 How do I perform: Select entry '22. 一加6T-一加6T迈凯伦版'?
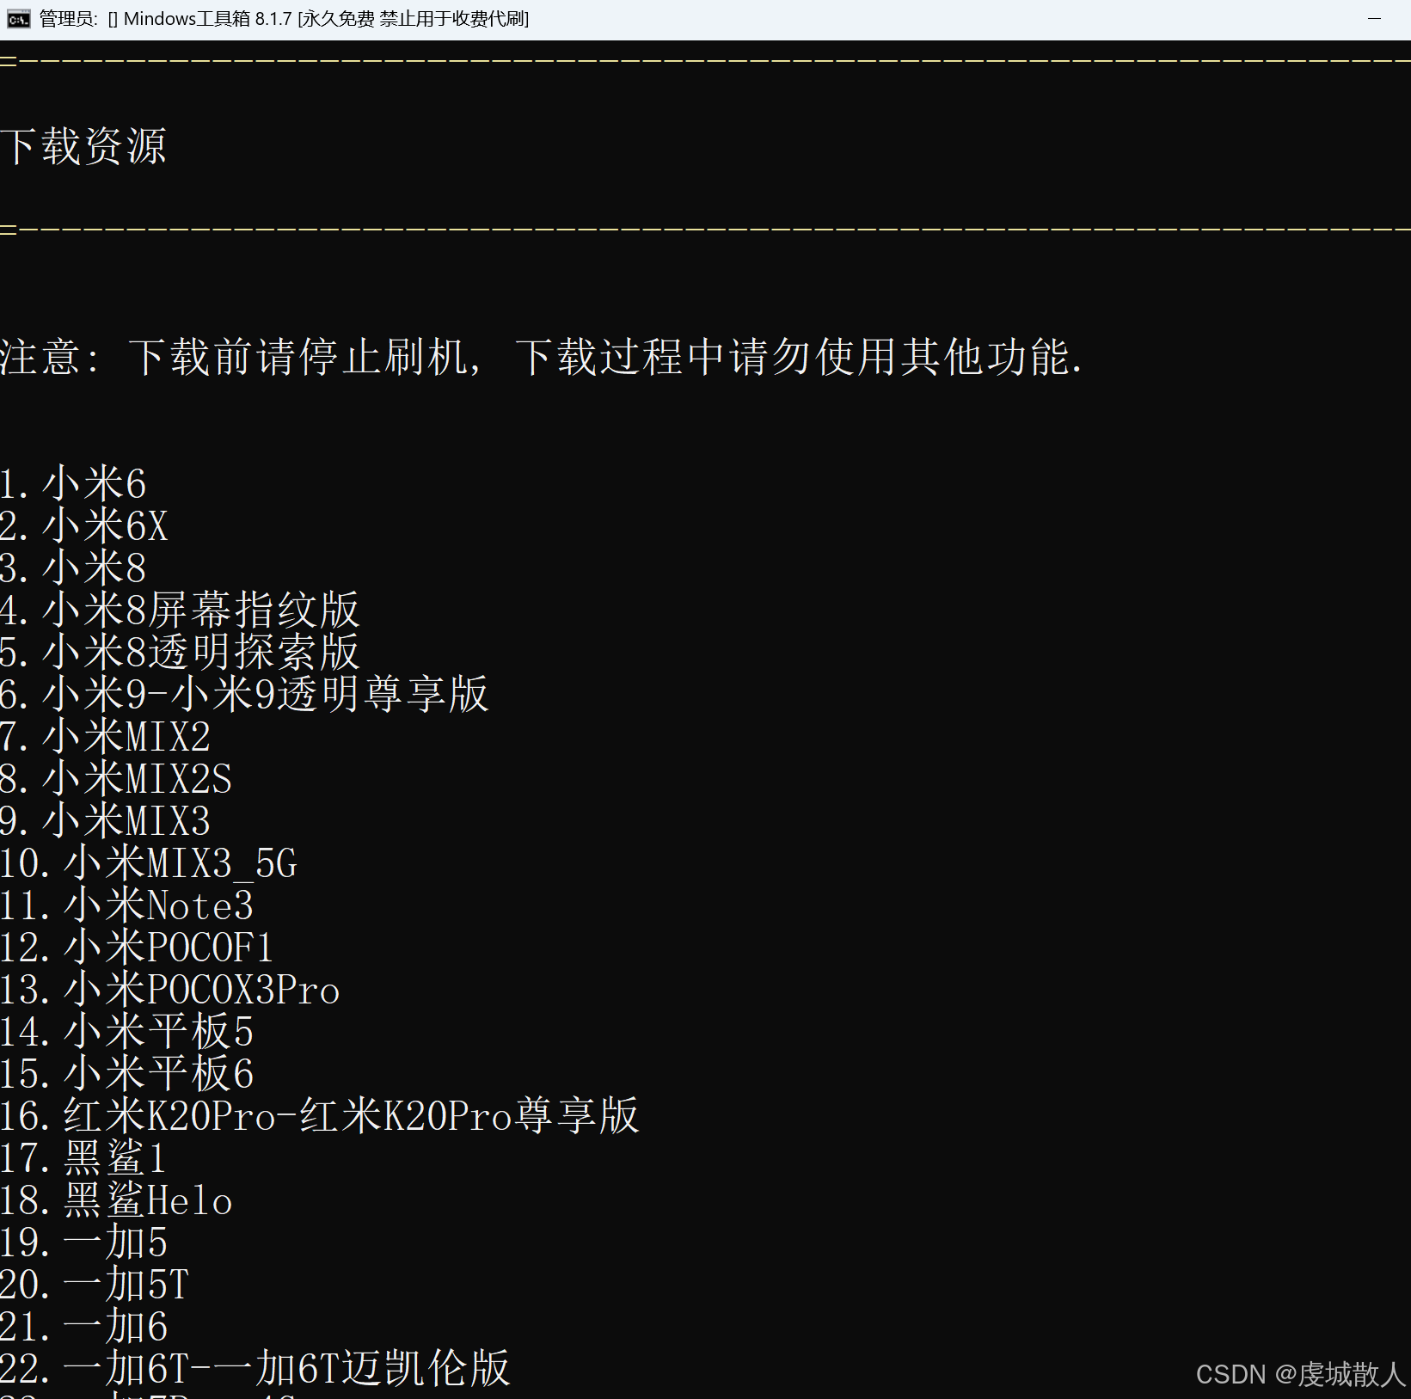(255, 1368)
